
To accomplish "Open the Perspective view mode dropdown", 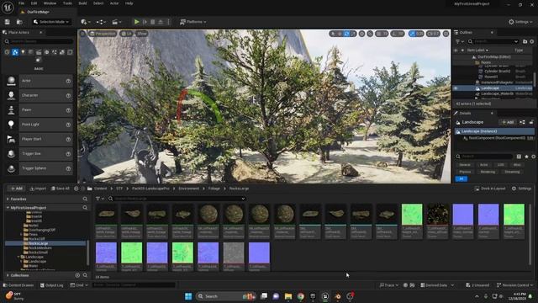I will point(103,34).
